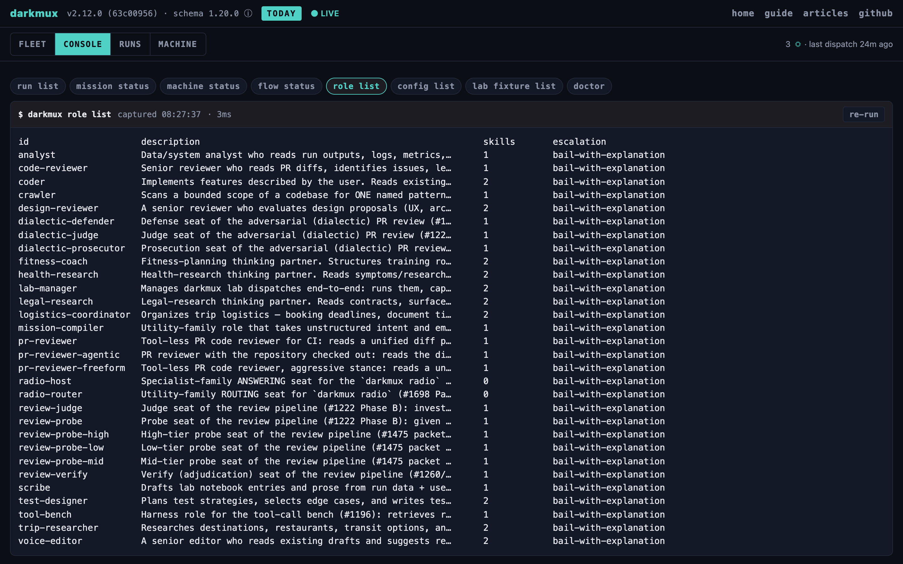Click the 'crawler' role id

click(37, 195)
